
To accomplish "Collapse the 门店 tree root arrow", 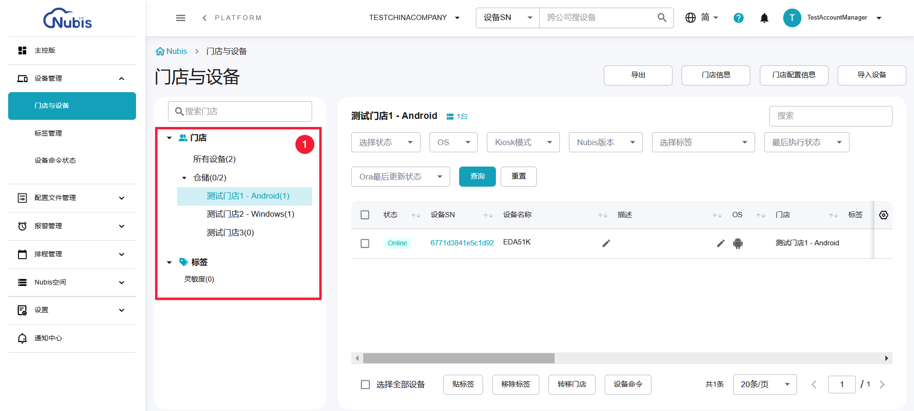I will pos(169,138).
